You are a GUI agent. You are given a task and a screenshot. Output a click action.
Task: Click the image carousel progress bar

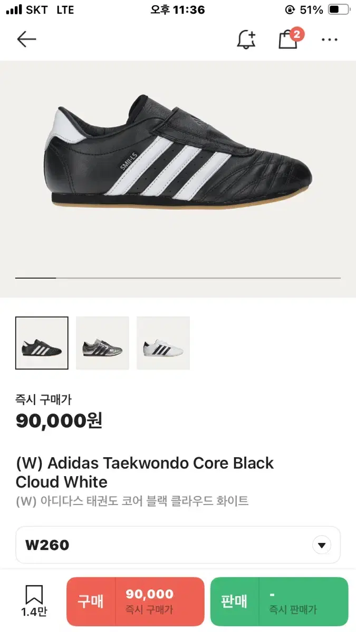coord(178,278)
